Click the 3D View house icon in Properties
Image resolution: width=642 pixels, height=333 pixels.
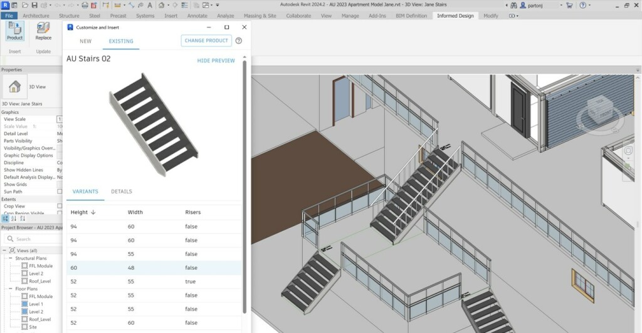14,86
